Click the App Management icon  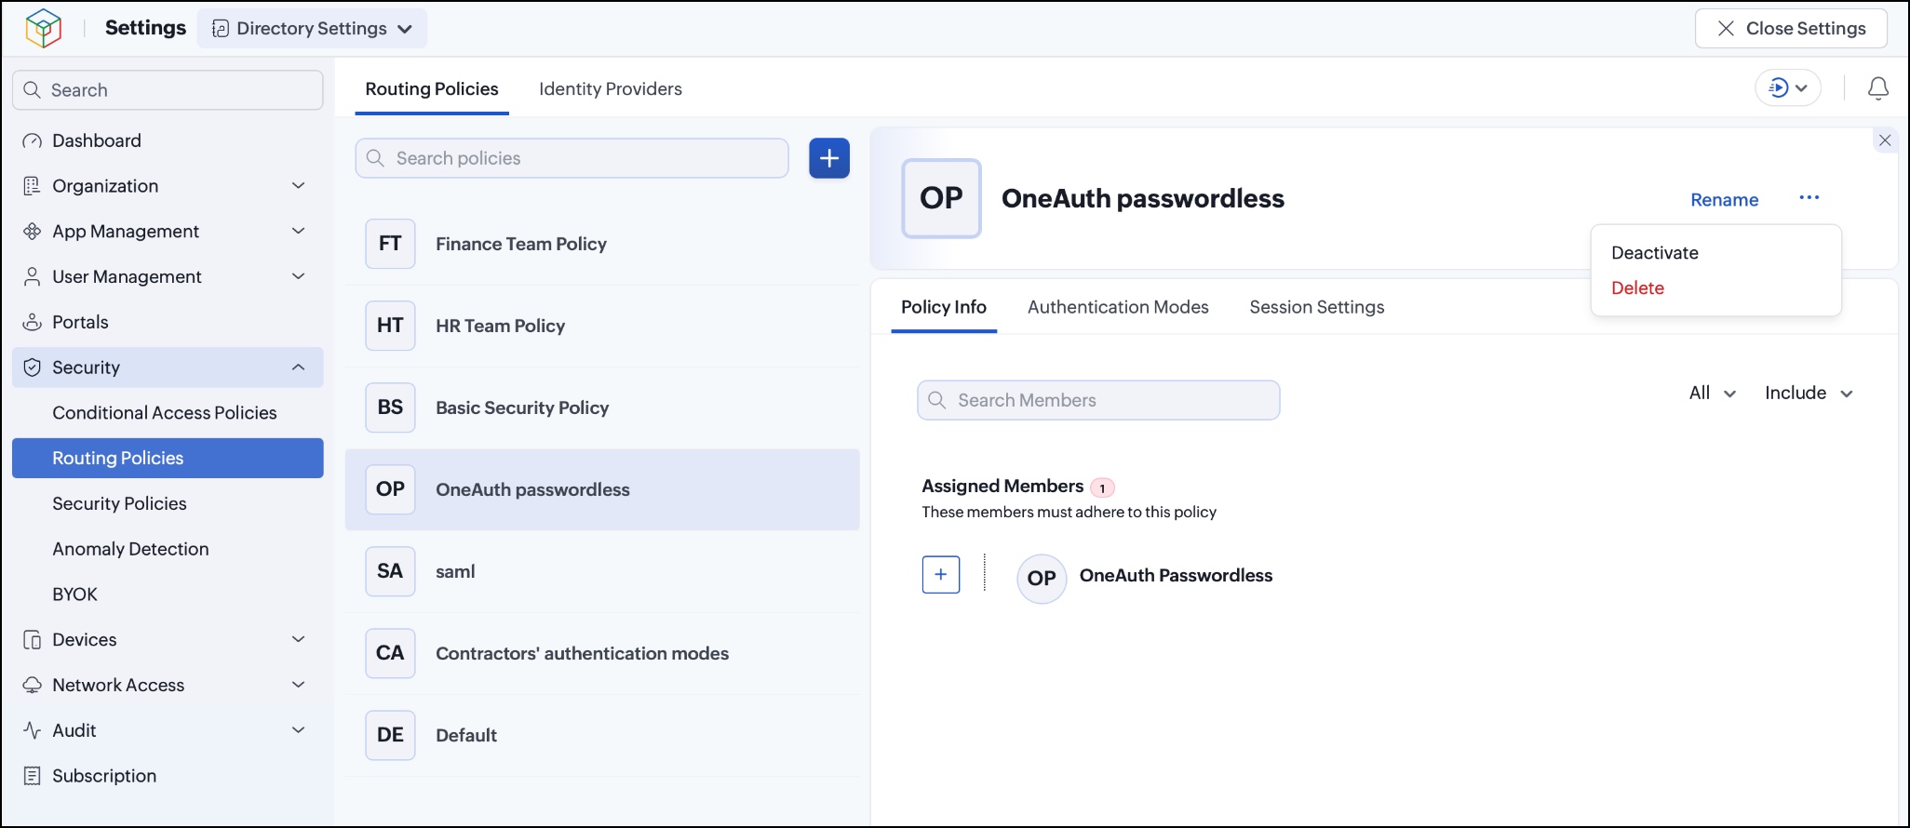[x=33, y=232]
